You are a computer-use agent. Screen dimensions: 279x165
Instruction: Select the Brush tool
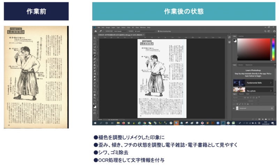coord(95,62)
